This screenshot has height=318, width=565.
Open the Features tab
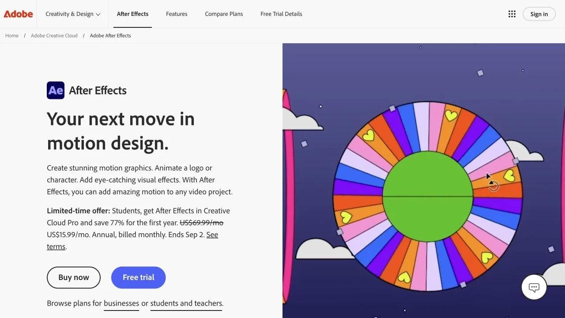pos(177,14)
